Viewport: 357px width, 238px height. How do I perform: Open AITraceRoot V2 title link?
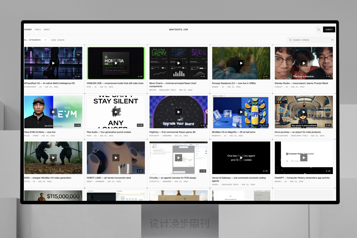point(49,83)
